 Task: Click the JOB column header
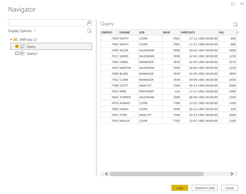(150, 32)
